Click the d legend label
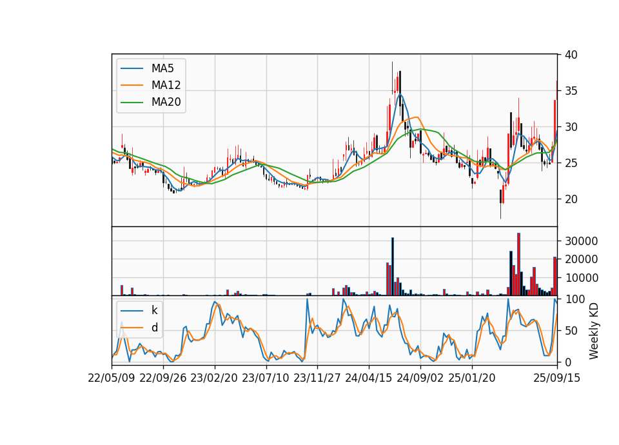Viewport: 619px width, 445px height. [x=155, y=328]
